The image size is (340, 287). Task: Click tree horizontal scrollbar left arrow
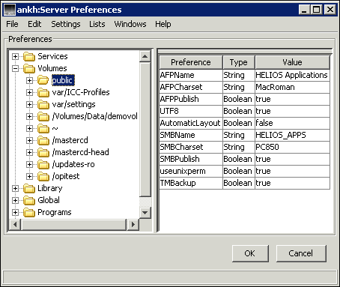coord(15,224)
